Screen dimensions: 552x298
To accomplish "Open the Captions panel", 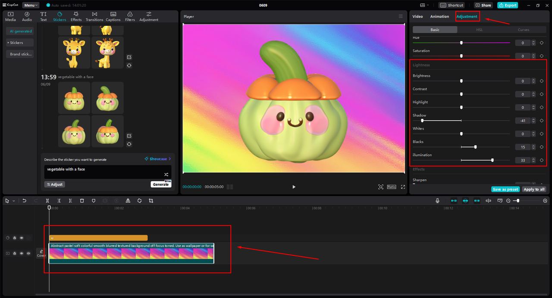I will point(113,16).
